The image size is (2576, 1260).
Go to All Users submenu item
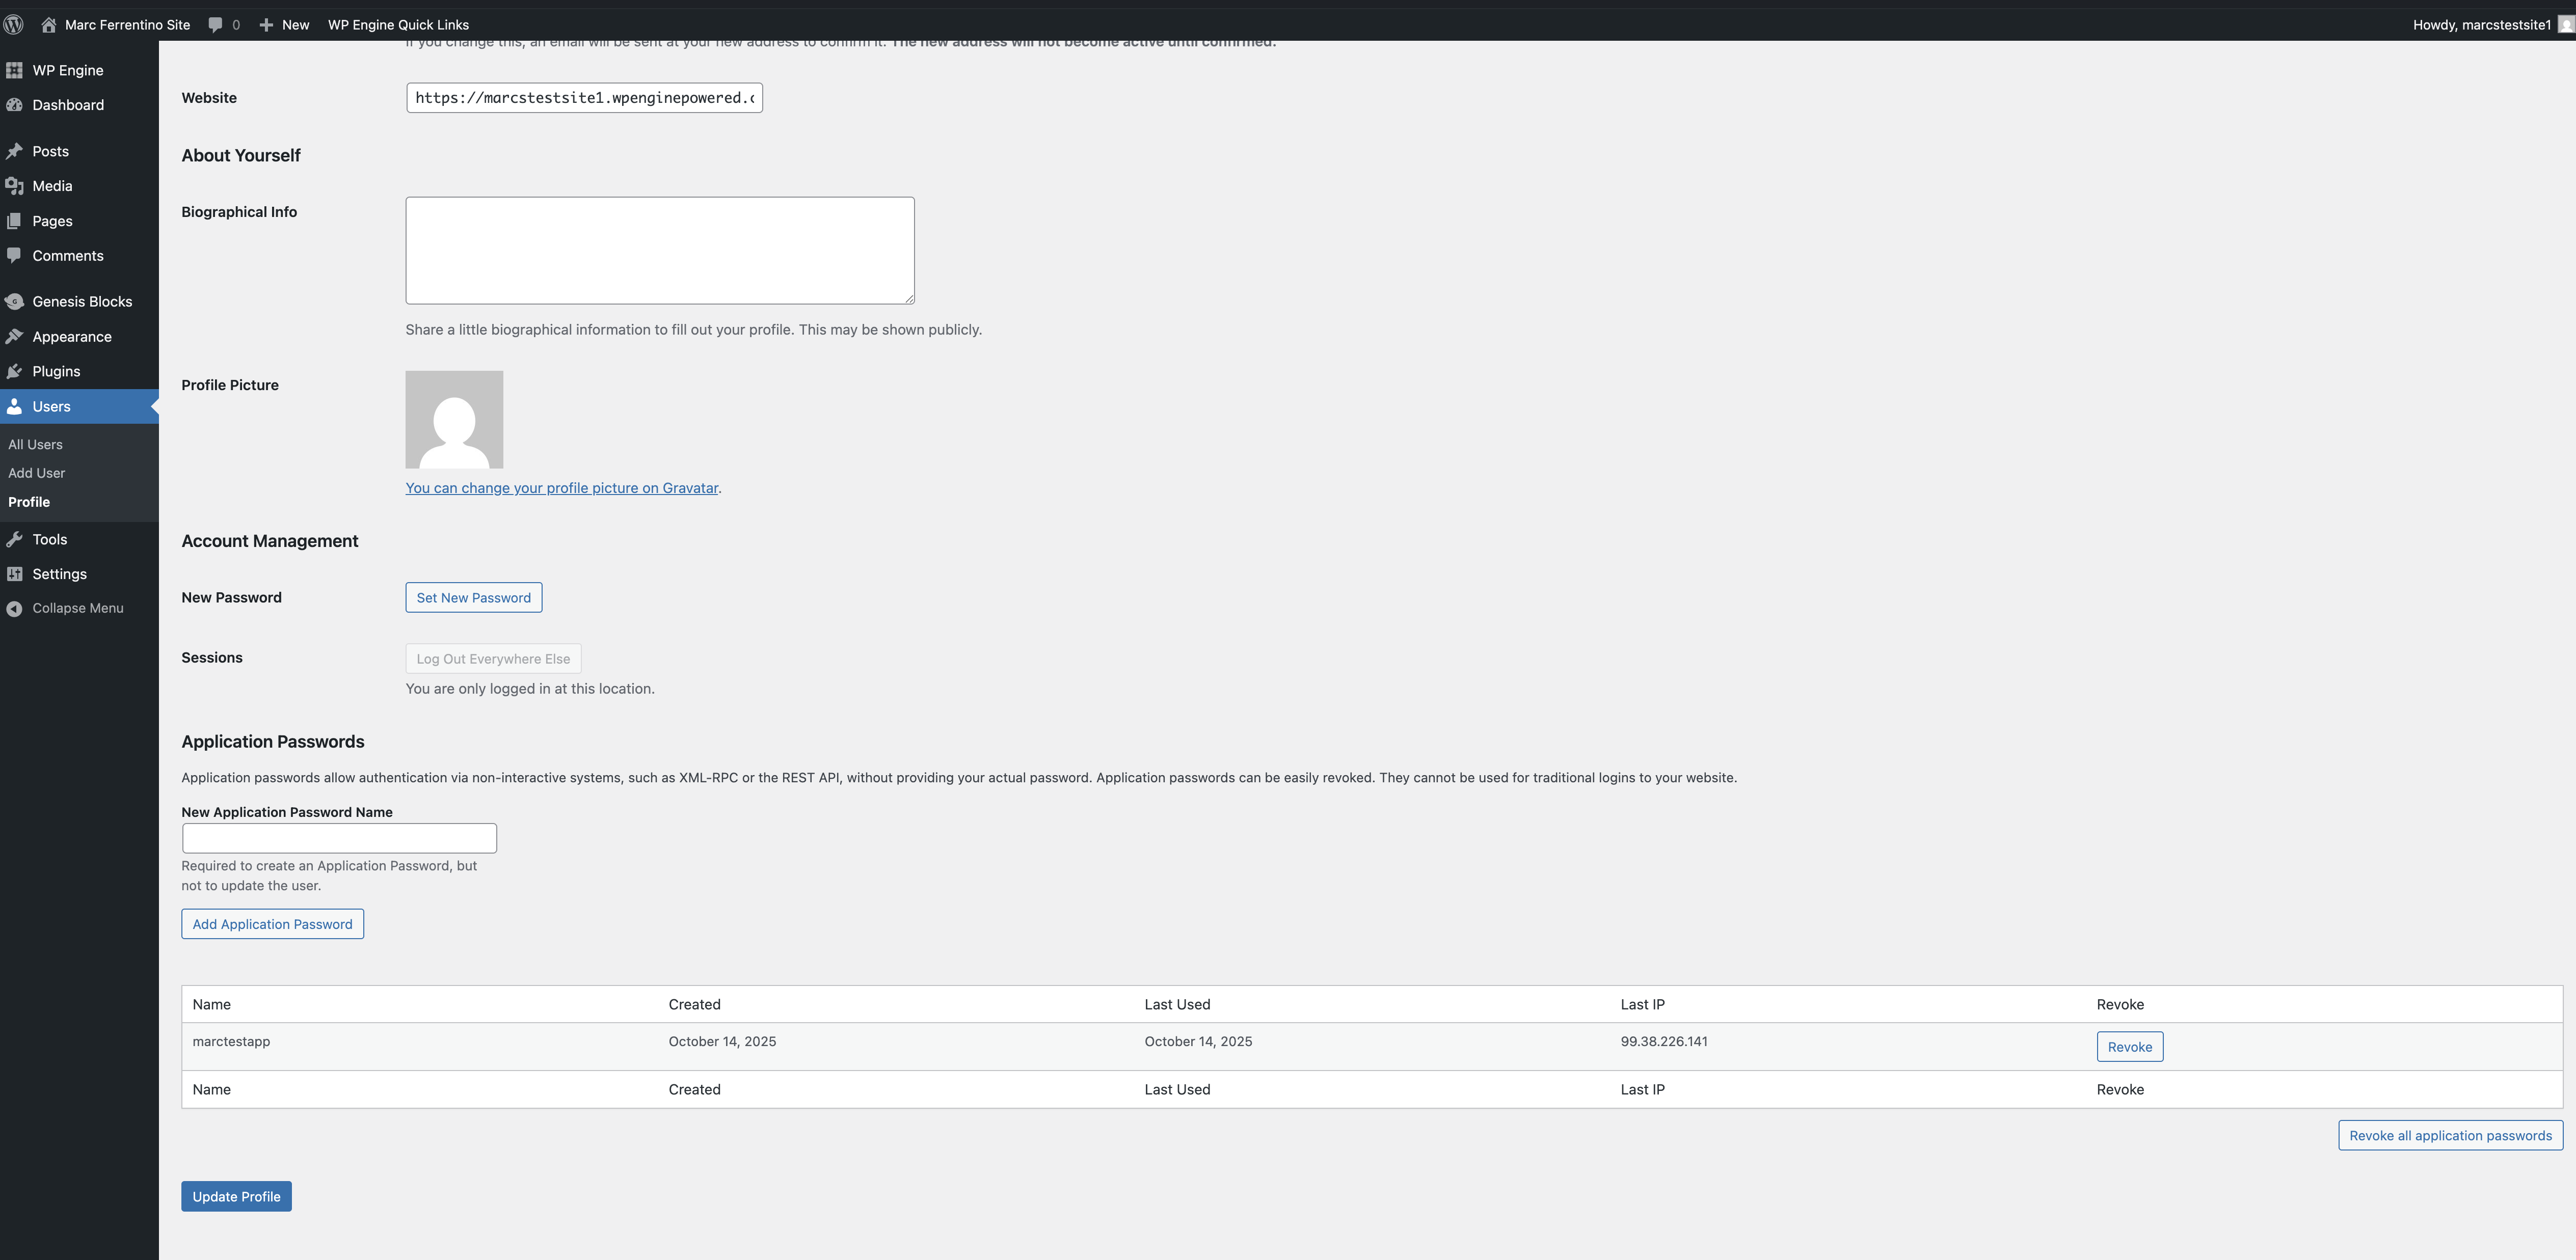pyautogui.click(x=35, y=444)
